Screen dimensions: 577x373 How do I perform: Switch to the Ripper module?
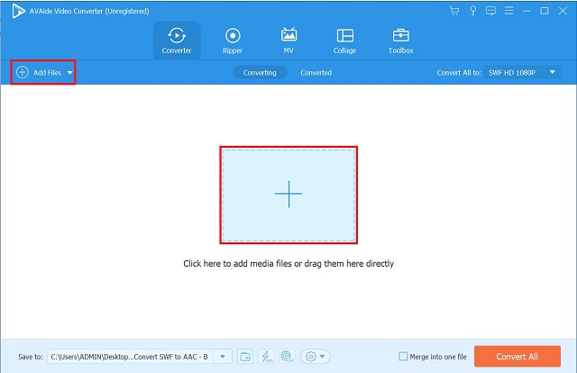pyautogui.click(x=232, y=40)
